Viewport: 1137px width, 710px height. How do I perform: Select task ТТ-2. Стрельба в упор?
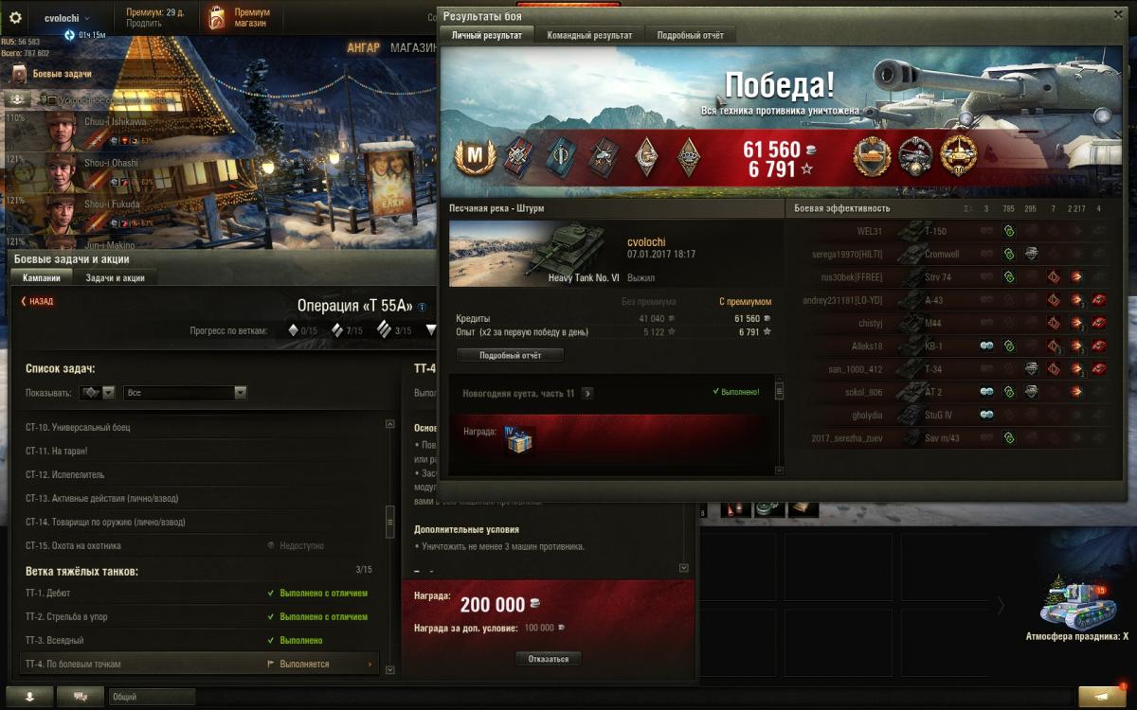[201, 617]
